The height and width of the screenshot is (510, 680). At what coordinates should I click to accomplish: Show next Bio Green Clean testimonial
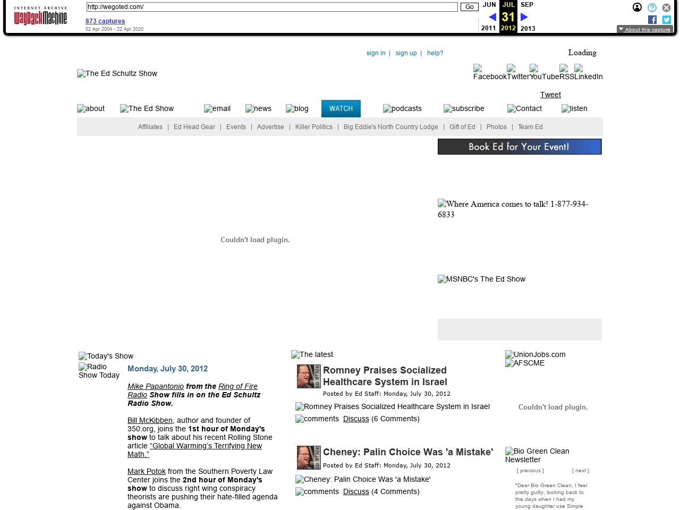point(580,471)
